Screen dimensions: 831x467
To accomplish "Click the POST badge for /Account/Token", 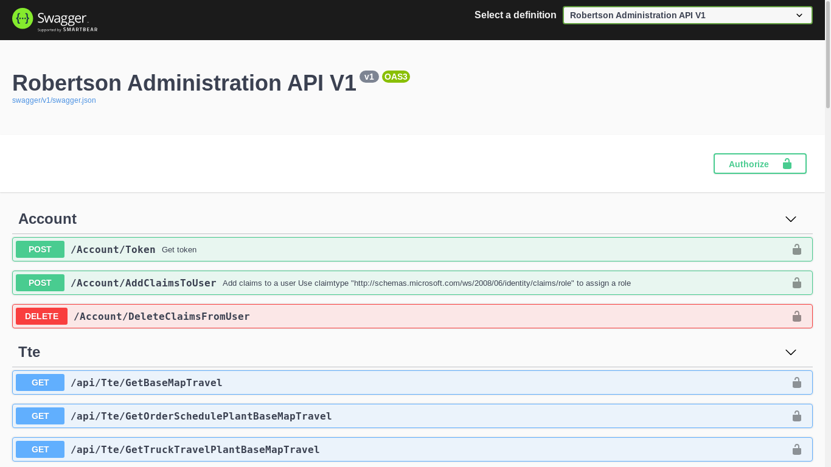I will pos(40,249).
